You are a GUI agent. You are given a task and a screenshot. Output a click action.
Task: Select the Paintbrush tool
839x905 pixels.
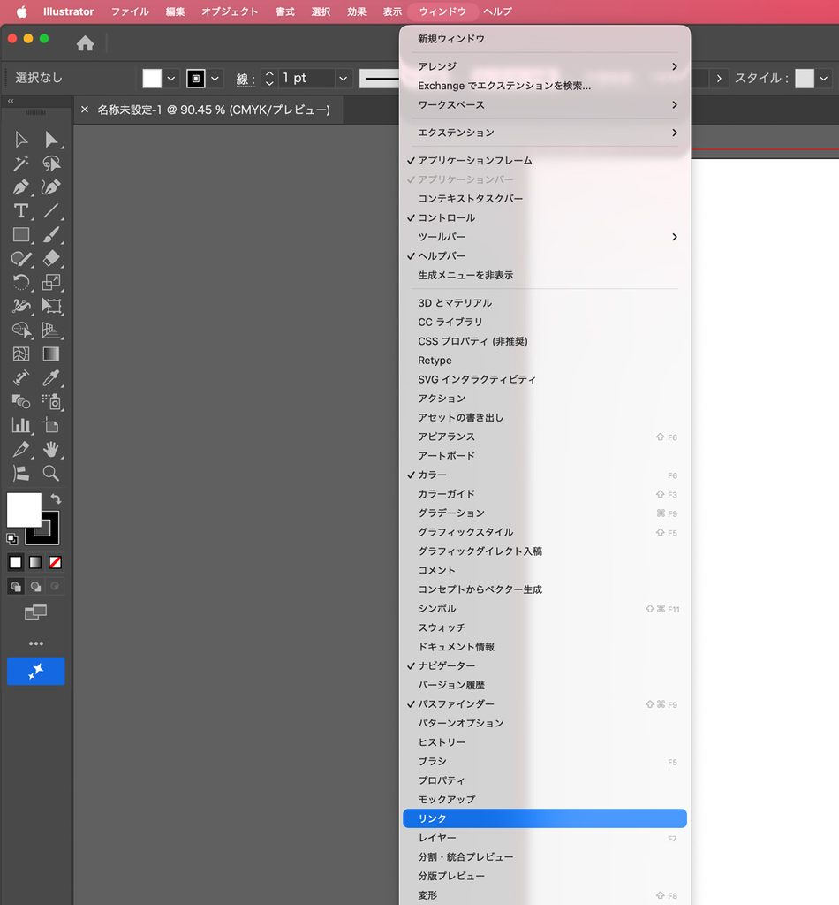click(x=50, y=234)
